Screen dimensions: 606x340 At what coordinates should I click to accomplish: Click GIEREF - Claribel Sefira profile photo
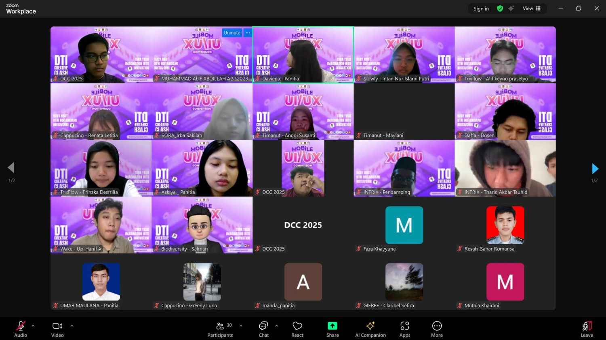(404, 282)
